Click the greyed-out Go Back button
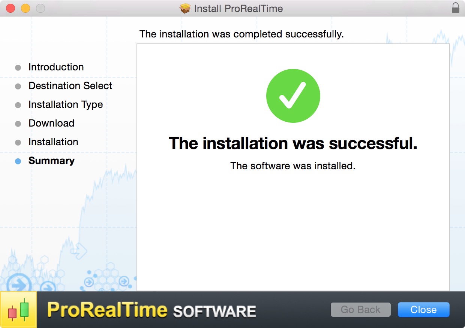Viewport: 465px width, 328px height. click(360, 310)
